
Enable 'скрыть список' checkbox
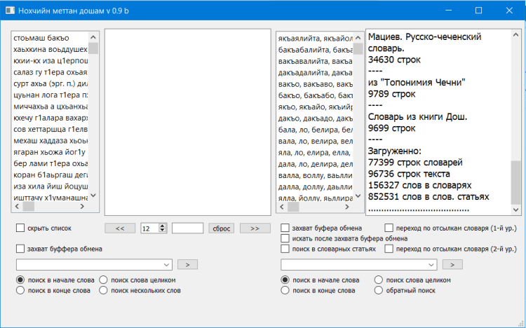(x=20, y=228)
